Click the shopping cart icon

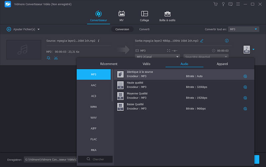[x=215, y=4]
